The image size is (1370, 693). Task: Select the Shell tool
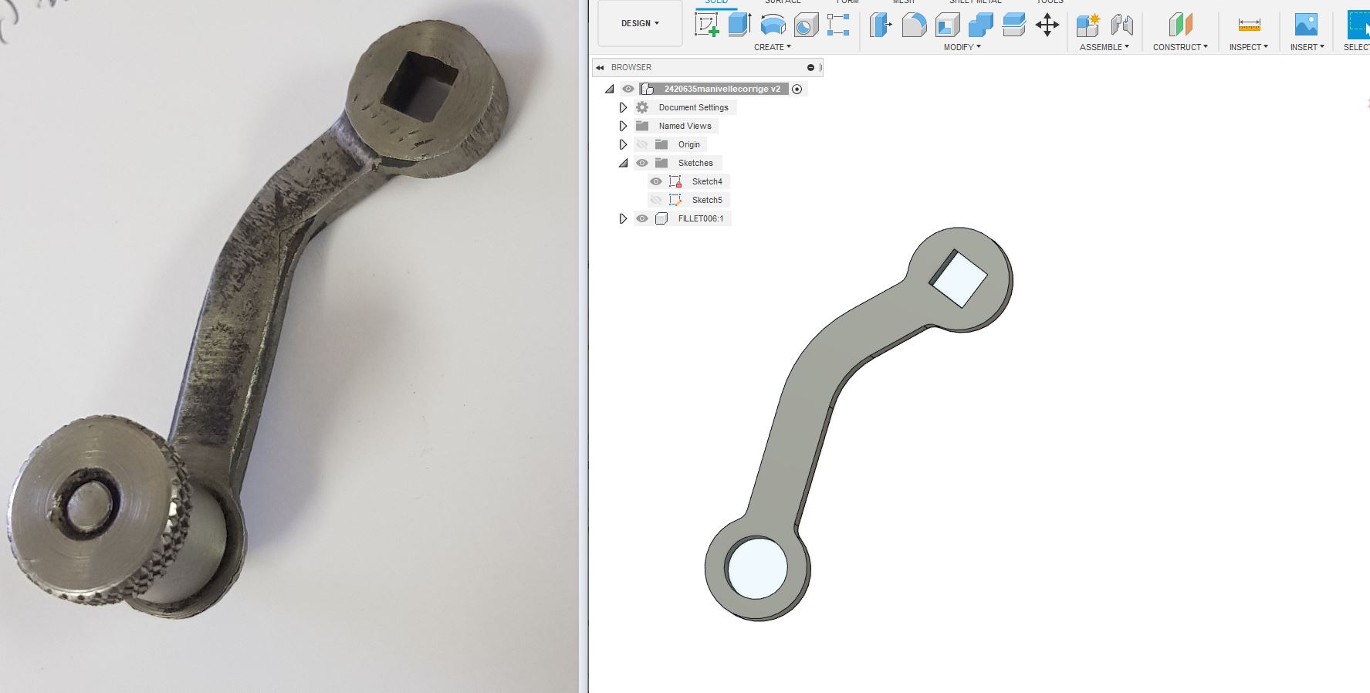[x=947, y=25]
